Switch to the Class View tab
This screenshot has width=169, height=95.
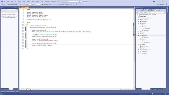[160, 89]
